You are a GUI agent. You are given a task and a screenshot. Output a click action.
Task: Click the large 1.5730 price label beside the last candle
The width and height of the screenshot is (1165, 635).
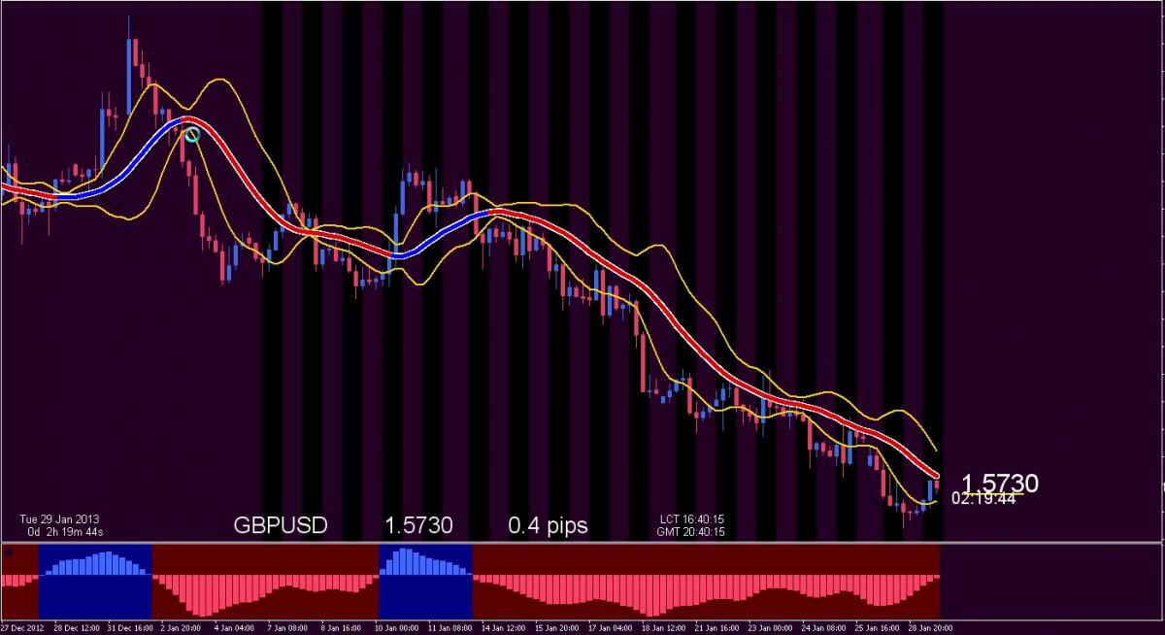(x=1000, y=483)
